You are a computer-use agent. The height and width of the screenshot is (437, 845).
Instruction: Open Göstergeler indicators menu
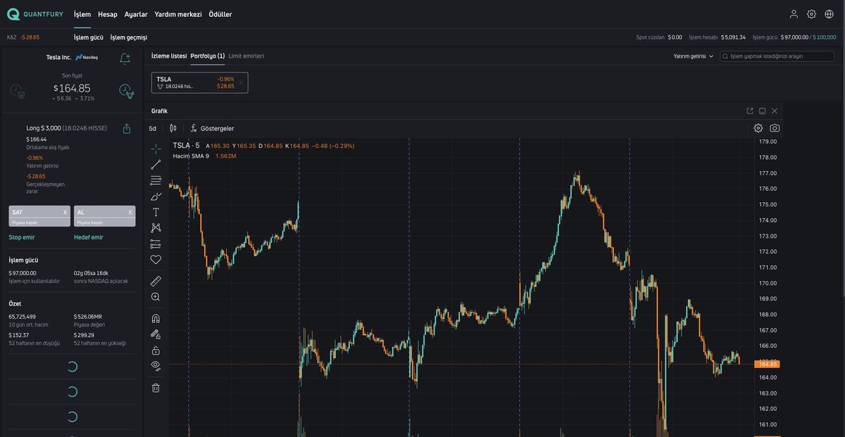[212, 129]
